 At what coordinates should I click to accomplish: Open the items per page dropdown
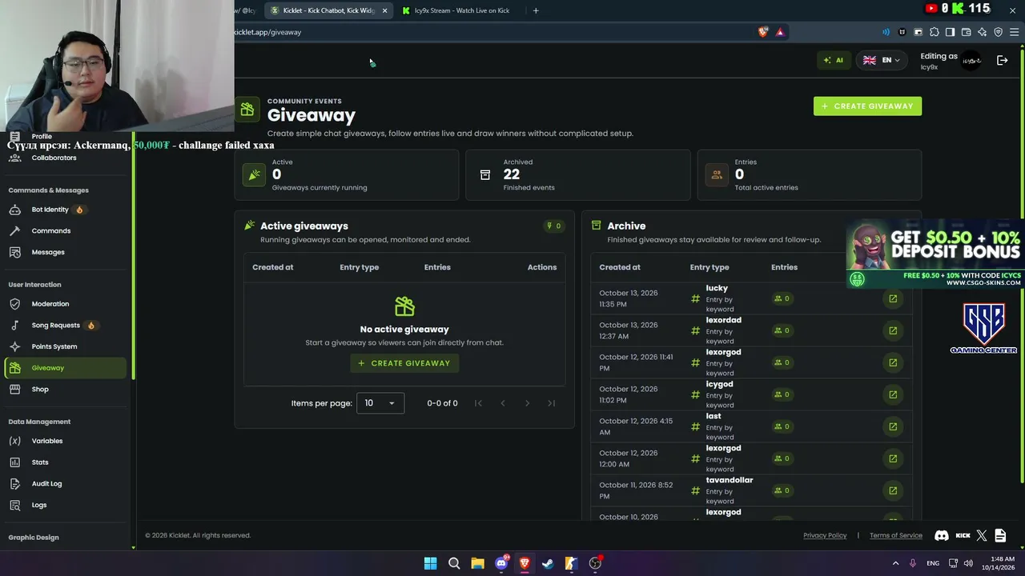click(x=380, y=403)
